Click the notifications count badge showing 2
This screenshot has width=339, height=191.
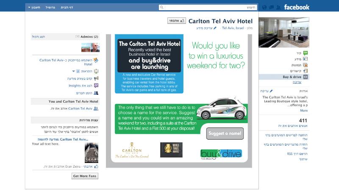coord(78,71)
